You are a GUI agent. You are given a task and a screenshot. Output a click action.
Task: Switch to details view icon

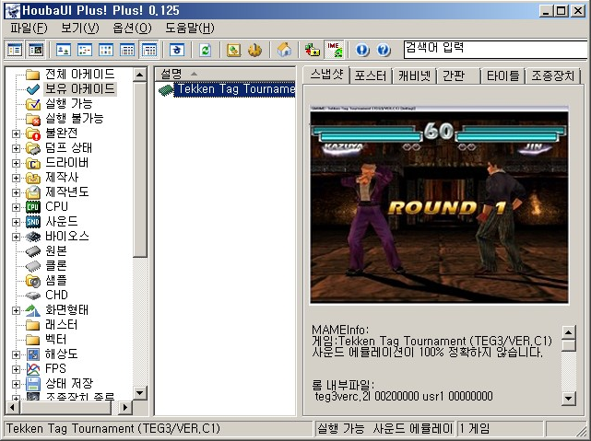click(x=127, y=50)
